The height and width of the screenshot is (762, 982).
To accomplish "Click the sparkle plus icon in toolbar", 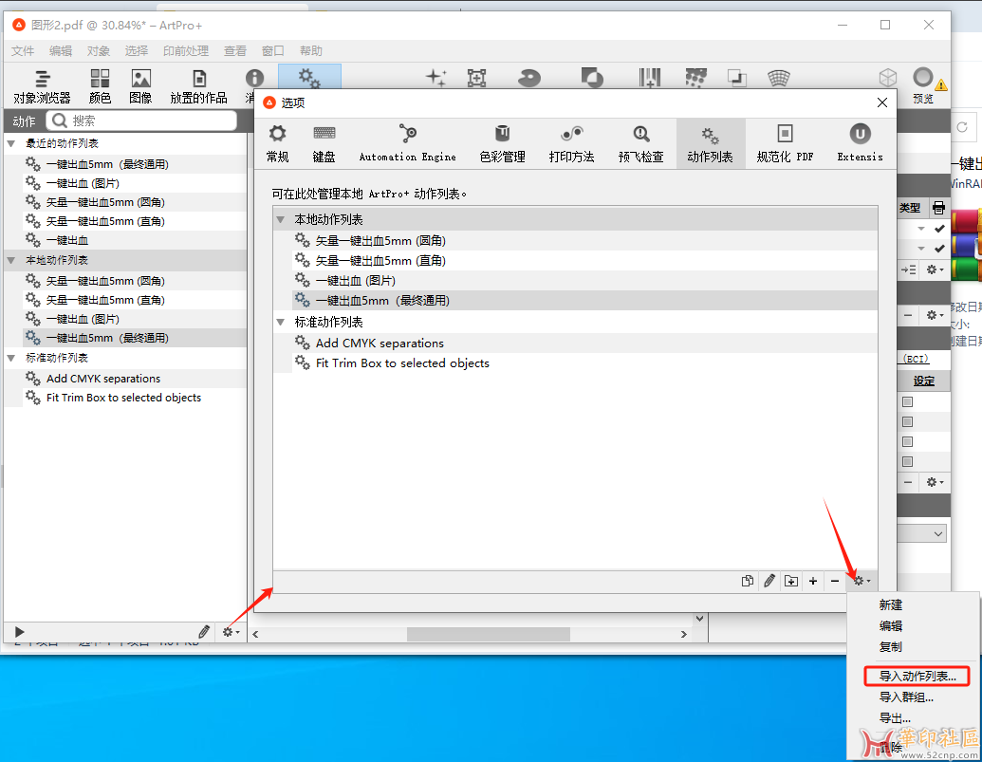I will 435,78.
